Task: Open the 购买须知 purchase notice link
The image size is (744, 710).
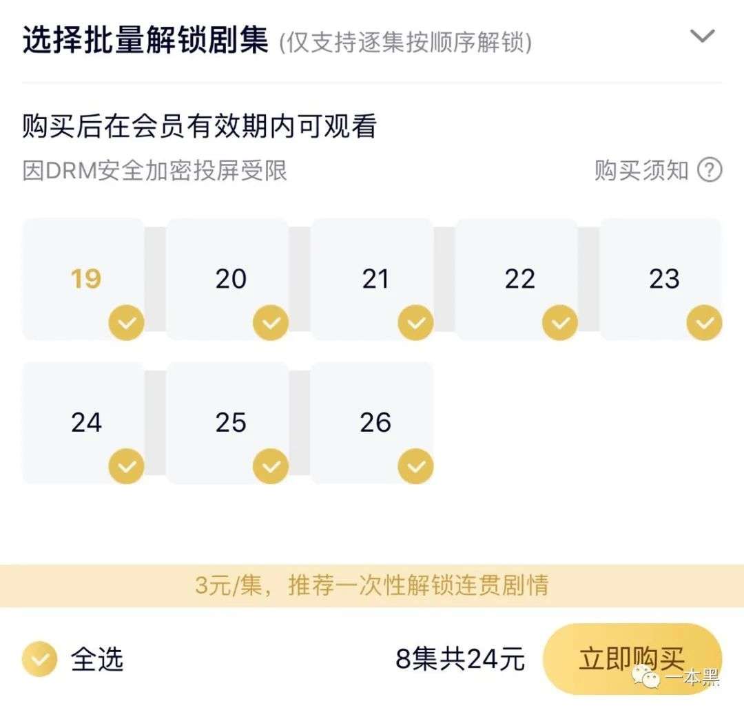Action: (641, 170)
